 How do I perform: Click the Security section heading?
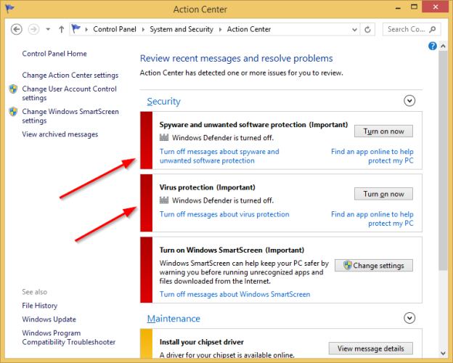point(163,102)
